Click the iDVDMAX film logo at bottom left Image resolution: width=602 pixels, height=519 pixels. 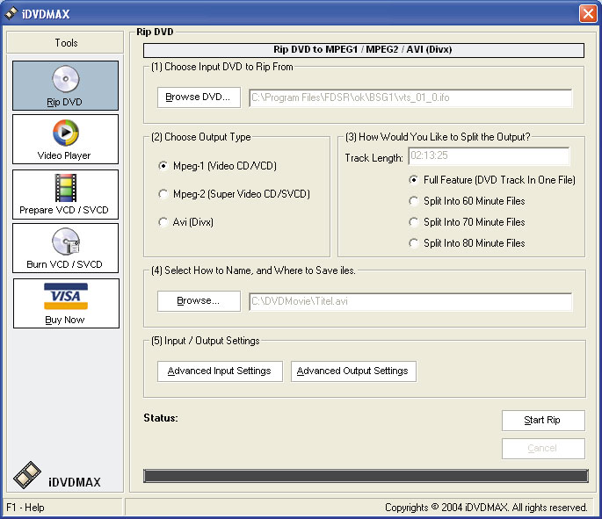[x=27, y=475]
